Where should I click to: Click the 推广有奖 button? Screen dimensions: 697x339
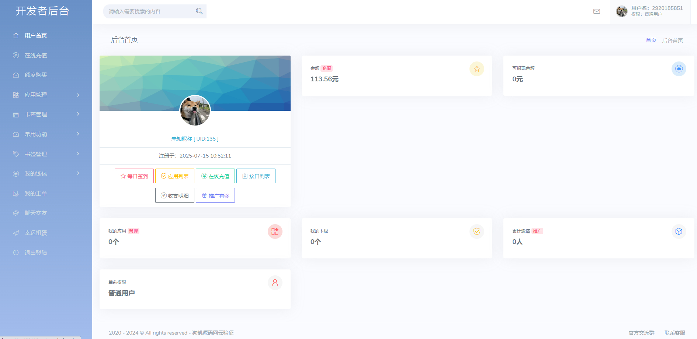coord(215,195)
